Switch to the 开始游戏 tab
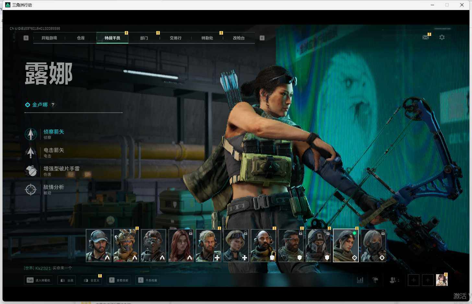 49,38
